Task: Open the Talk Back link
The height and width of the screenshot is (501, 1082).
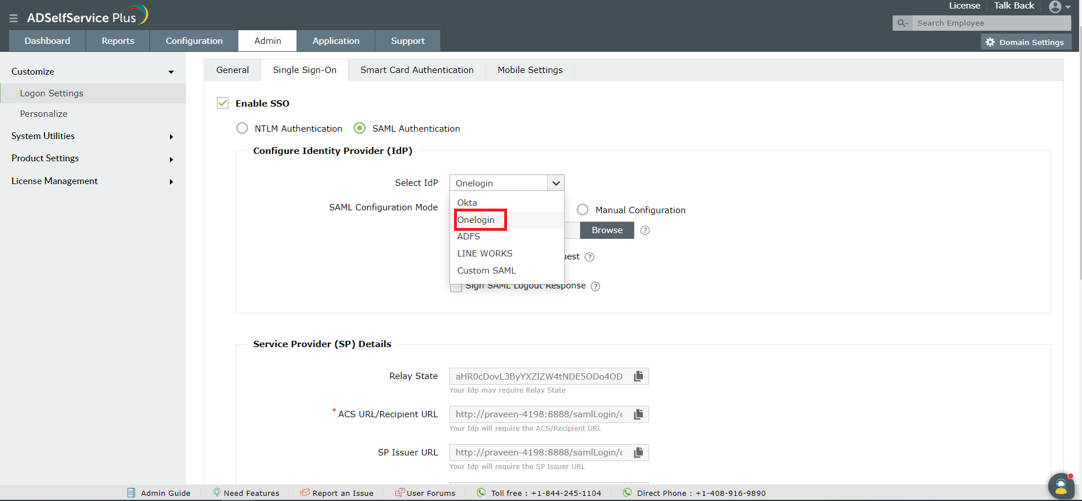Action: [1014, 6]
